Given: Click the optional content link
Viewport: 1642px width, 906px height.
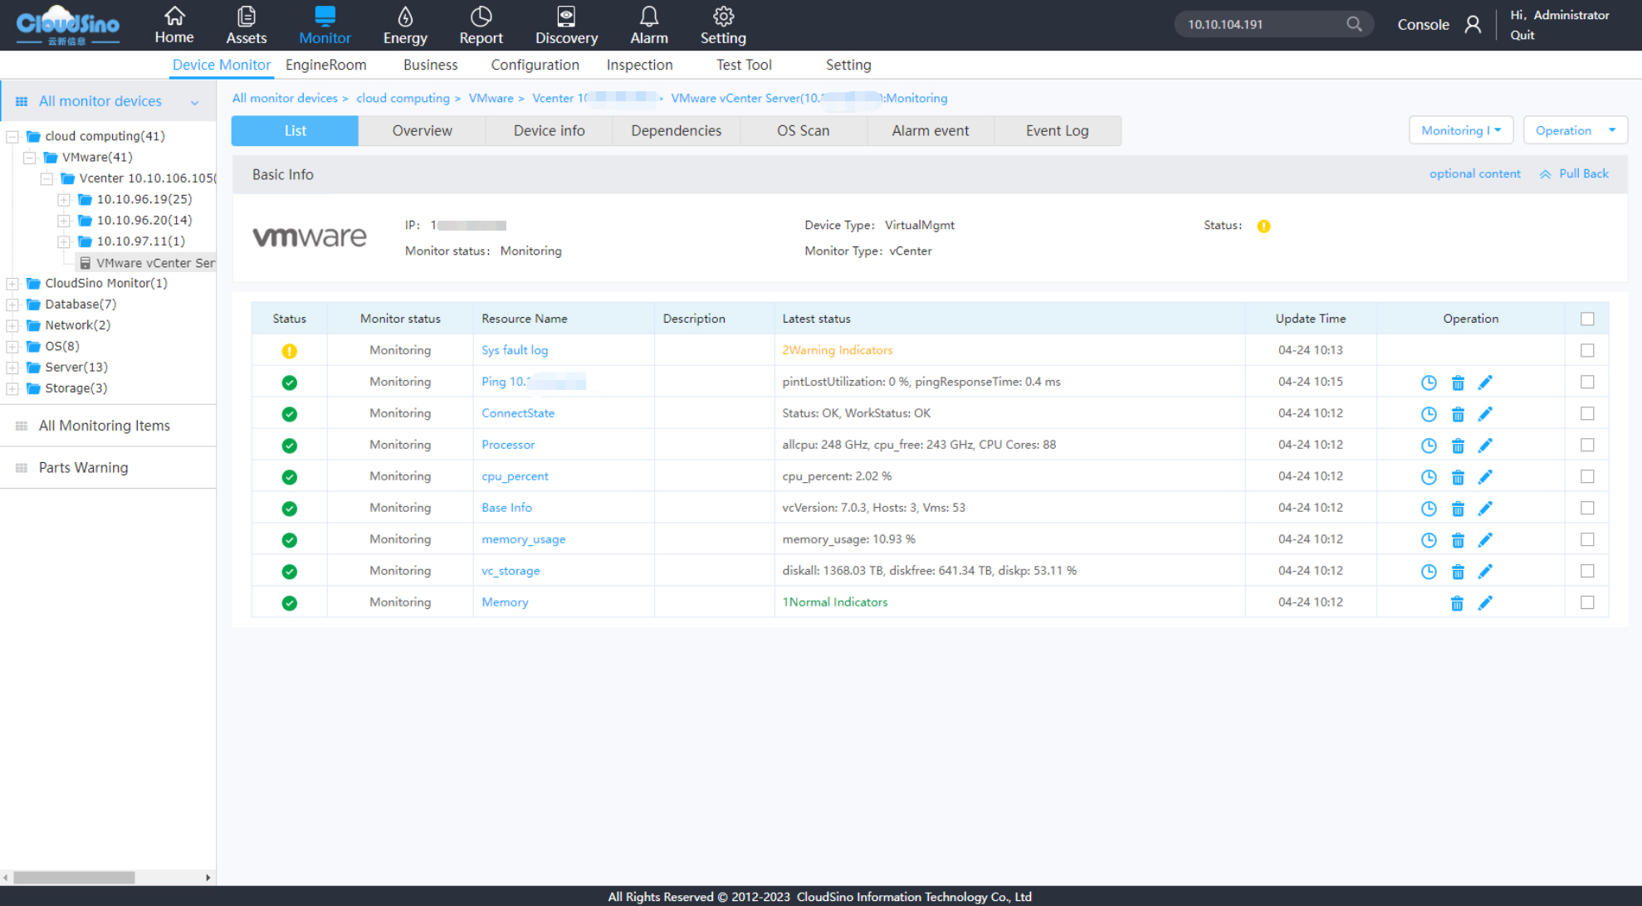Looking at the screenshot, I should (1474, 173).
